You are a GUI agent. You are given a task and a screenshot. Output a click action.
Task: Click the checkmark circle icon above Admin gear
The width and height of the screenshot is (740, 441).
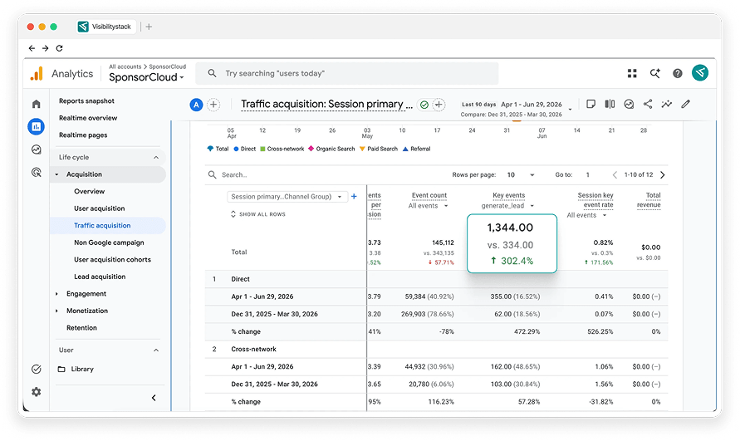[37, 370]
